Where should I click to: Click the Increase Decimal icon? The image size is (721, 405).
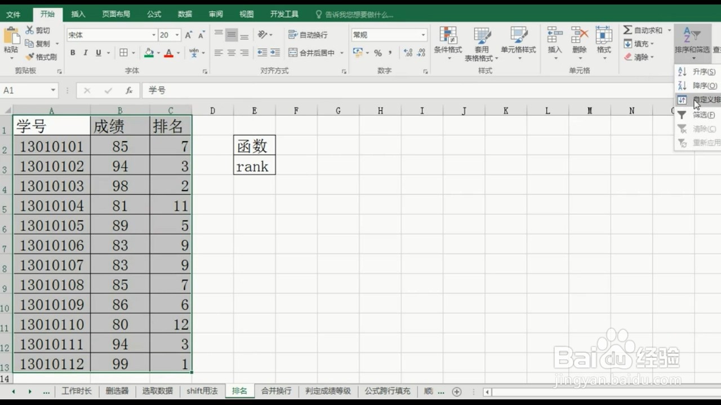(407, 53)
